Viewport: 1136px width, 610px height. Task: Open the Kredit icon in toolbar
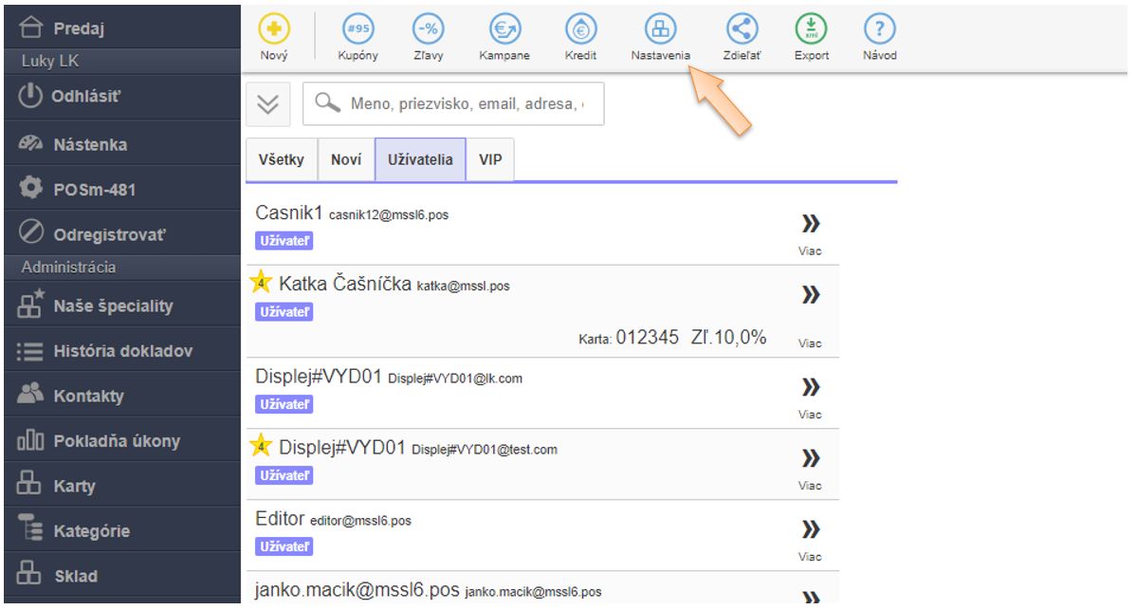(x=579, y=28)
